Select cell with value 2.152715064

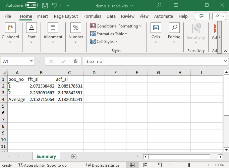tap(41, 99)
